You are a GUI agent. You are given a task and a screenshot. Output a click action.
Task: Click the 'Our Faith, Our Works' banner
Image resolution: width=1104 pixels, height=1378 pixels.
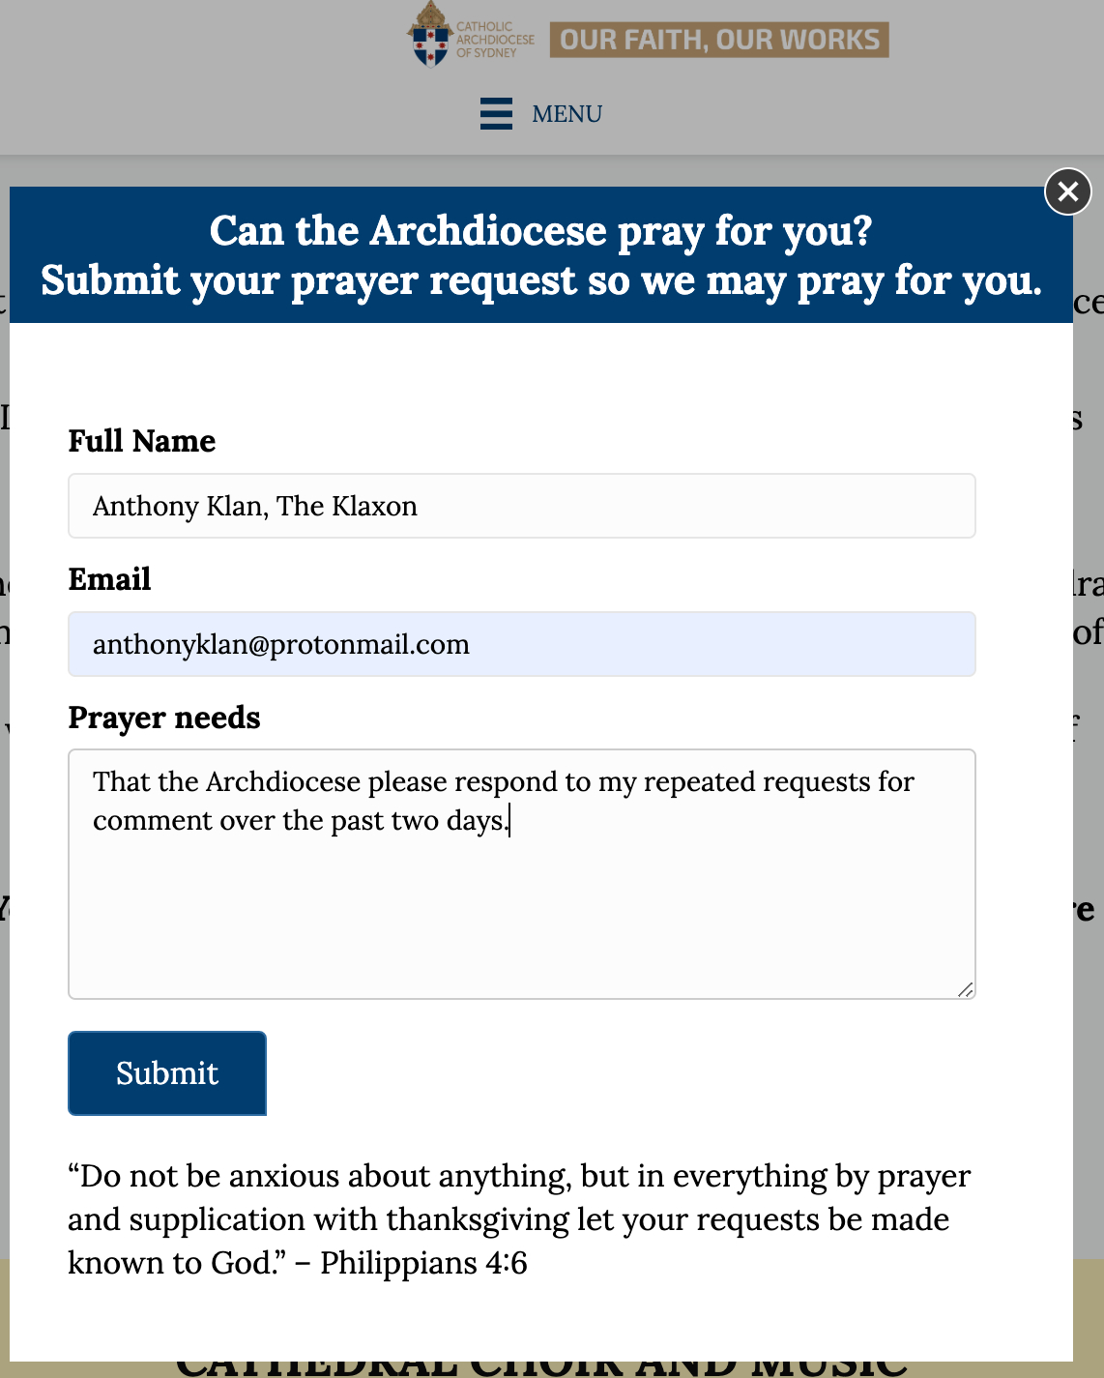(719, 40)
